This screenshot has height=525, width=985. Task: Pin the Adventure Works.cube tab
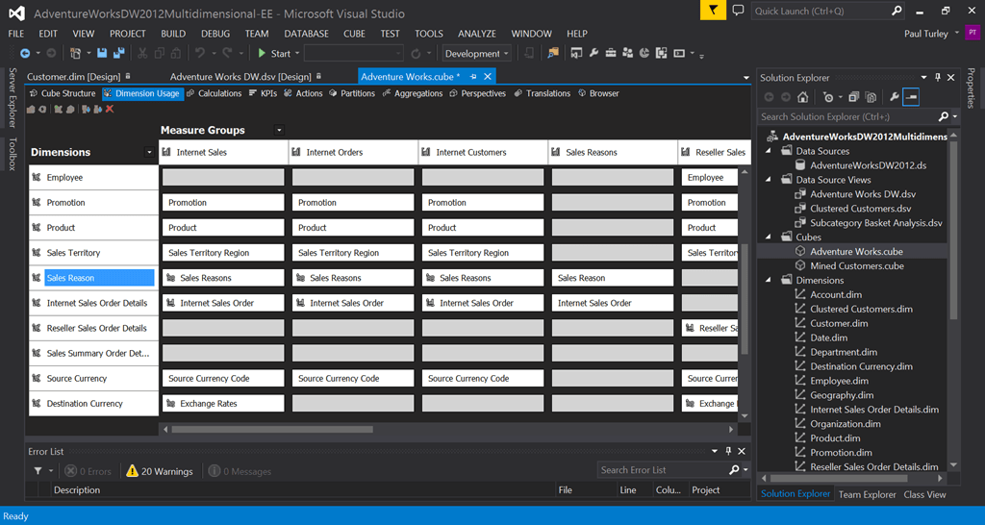473,77
